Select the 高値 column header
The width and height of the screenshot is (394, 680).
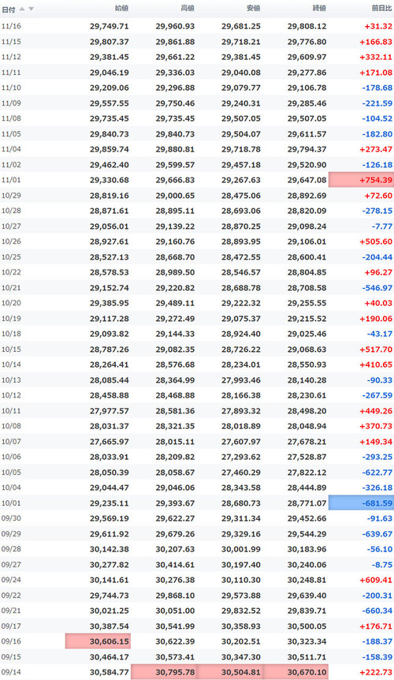[188, 8]
